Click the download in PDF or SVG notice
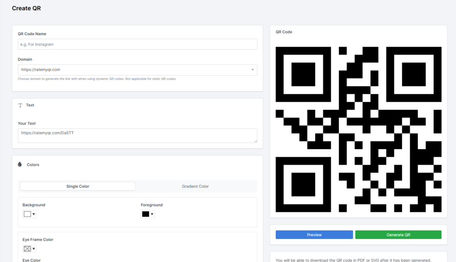The height and width of the screenshot is (262, 456). pos(353,260)
